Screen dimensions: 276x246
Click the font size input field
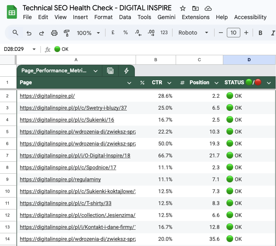coord(234,33)
